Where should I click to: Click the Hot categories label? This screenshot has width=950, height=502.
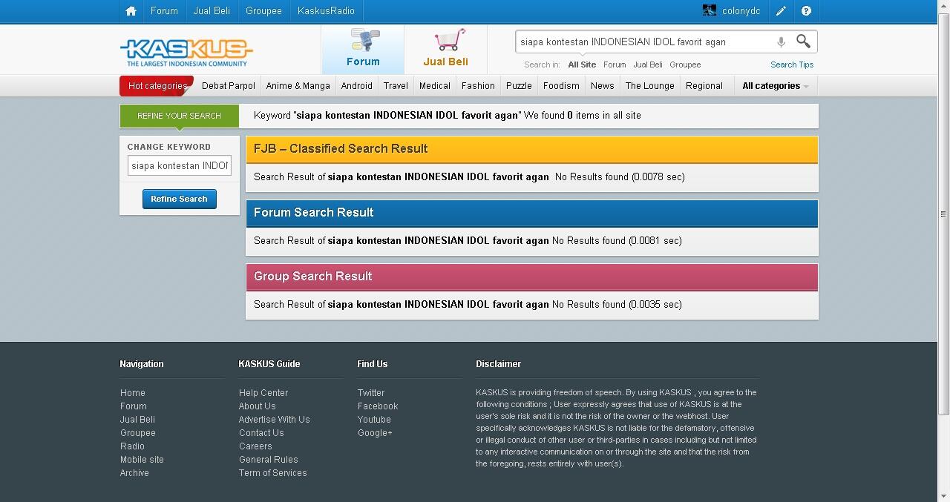point(157,86)
